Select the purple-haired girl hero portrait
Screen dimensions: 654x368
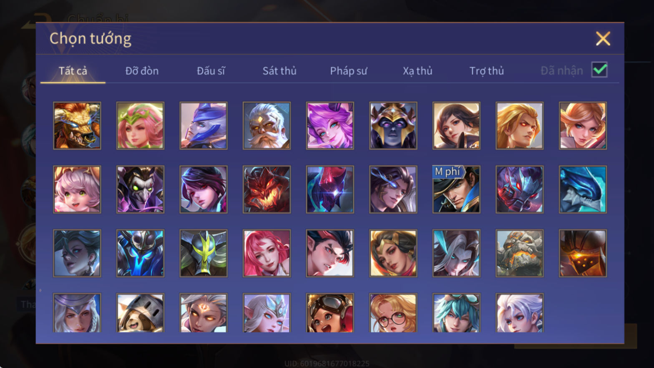[x=330, y=126]
